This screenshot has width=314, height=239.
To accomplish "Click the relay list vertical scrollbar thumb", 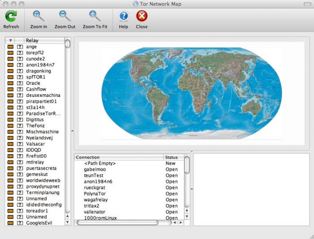I will coord(68,43).
